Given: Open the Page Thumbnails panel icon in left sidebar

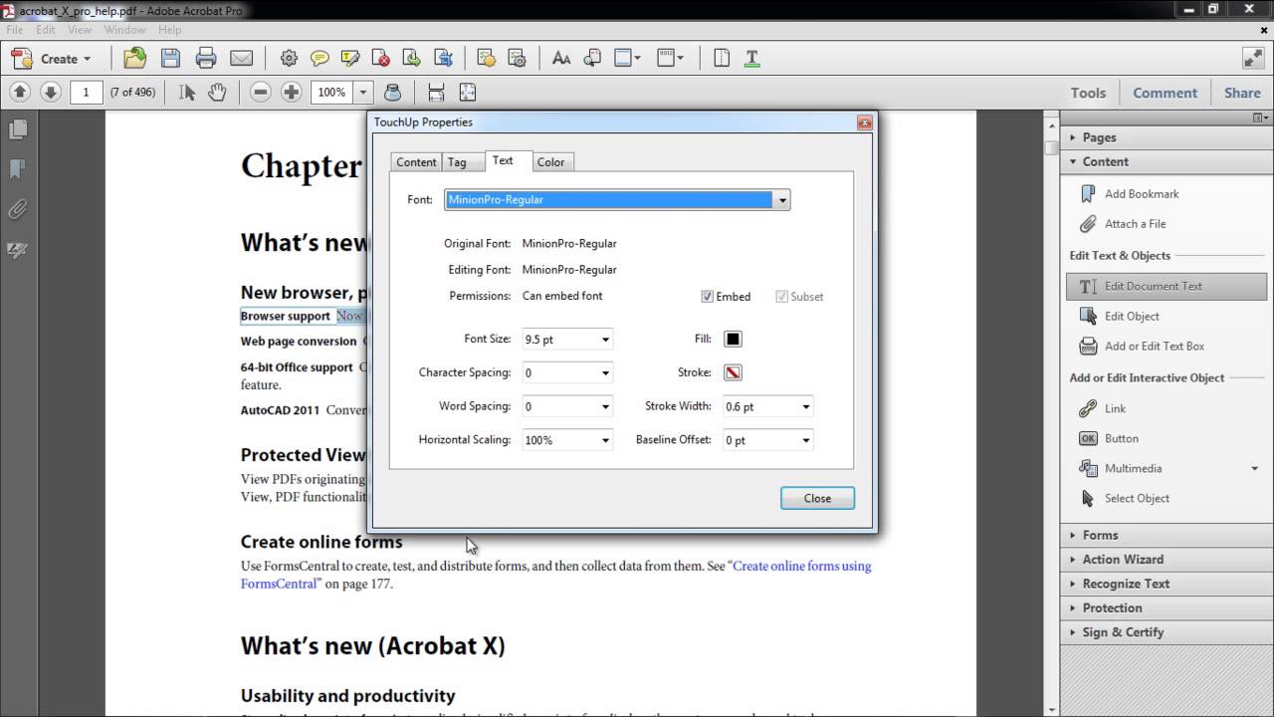Looking at the screenshot, I should point(17,129).
